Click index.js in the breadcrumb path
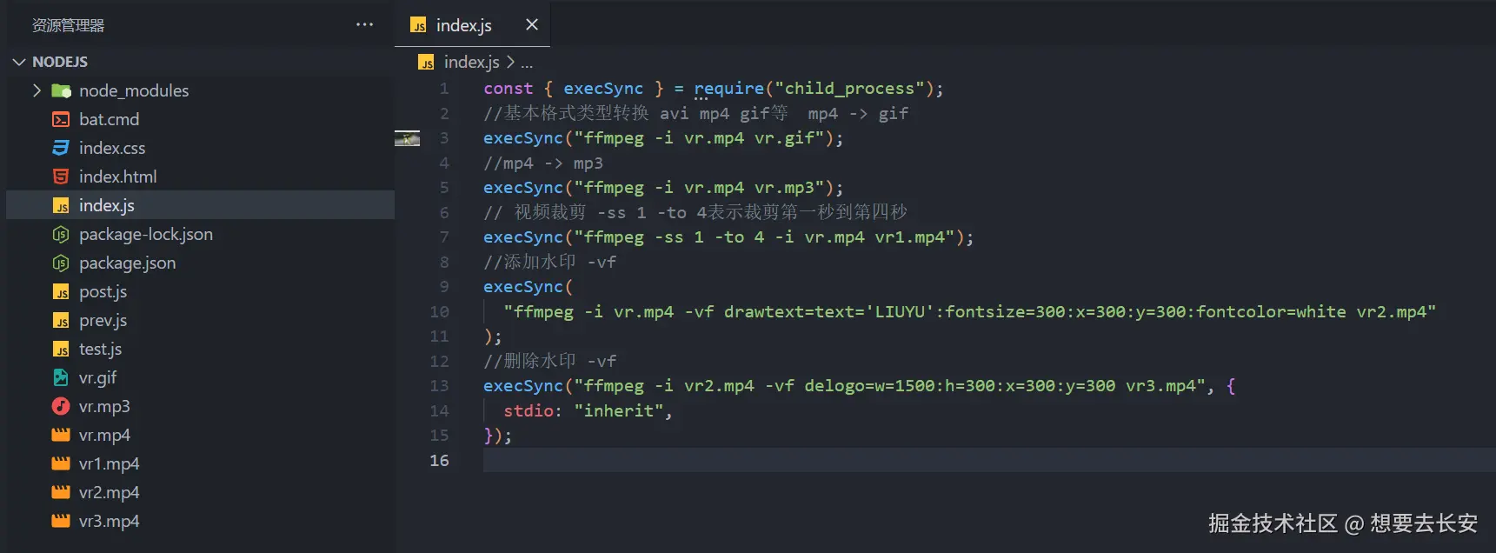Screen dimensions: 1496x553 pyautogui.click(x=471, y=62)
